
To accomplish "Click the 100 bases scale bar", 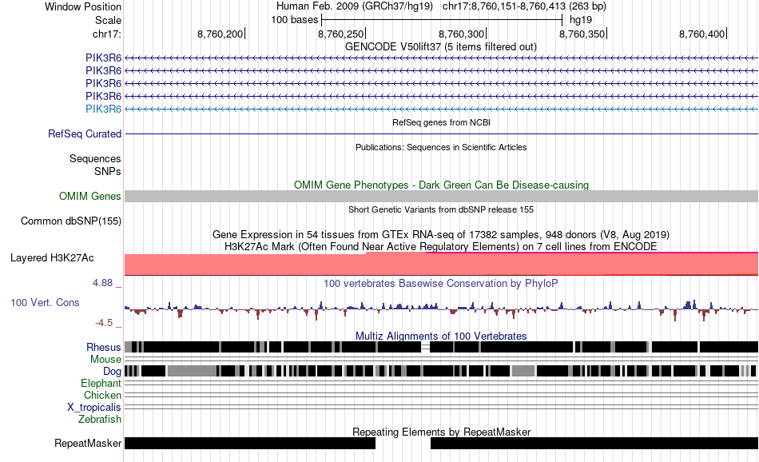I will point(442,20).
